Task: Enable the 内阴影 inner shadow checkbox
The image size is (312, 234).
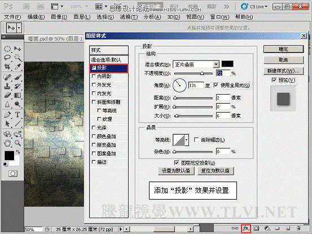Action: point(94,76)
